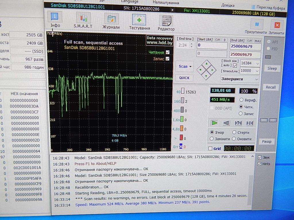Select the Вериф. verify radio button
Screen dimensions: 294x220
(241, 100)
